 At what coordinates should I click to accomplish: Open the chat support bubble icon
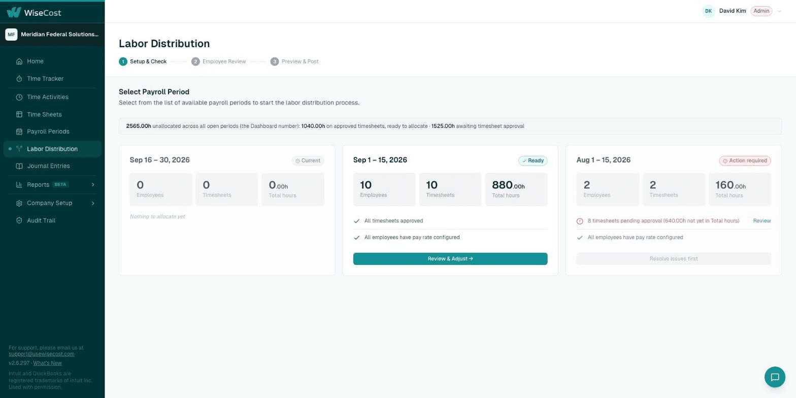(775, 377)
